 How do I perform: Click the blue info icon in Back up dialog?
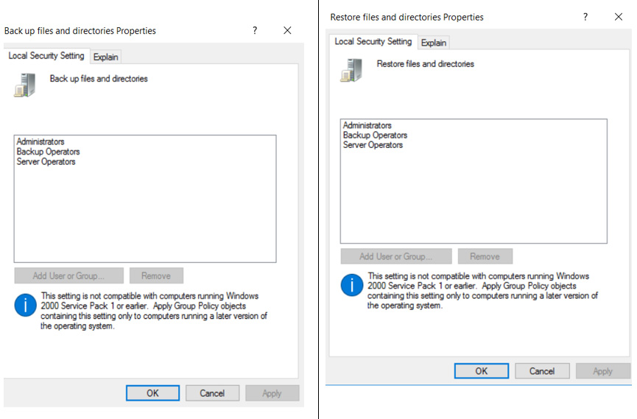[25, 305]
